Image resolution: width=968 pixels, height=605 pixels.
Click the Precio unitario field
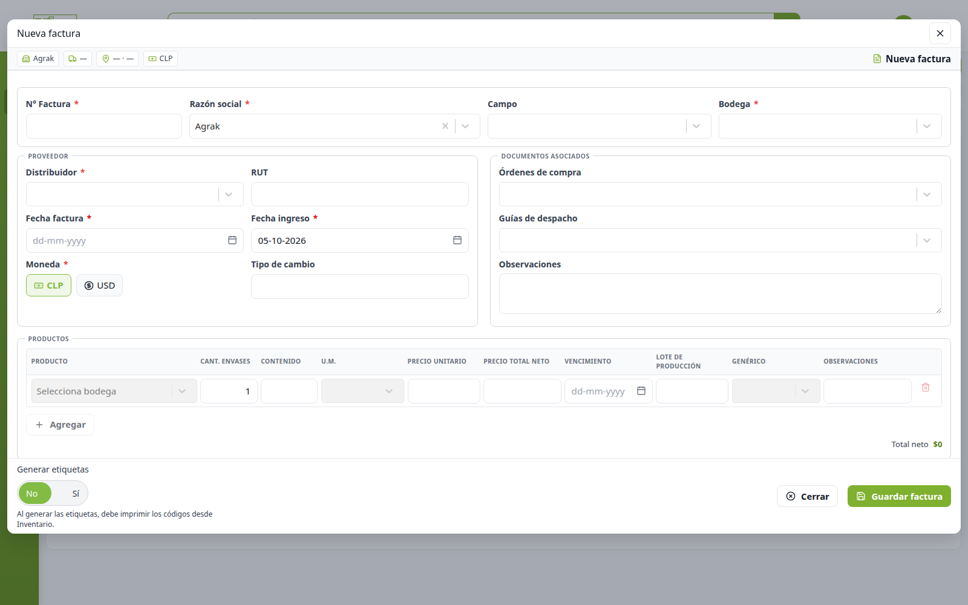444,391
